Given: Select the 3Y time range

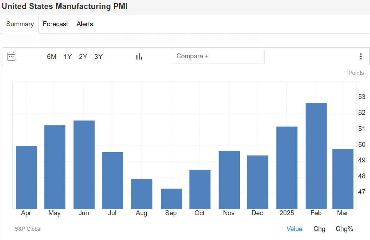Looking at the screenshot, I should [x=99, y=57].
